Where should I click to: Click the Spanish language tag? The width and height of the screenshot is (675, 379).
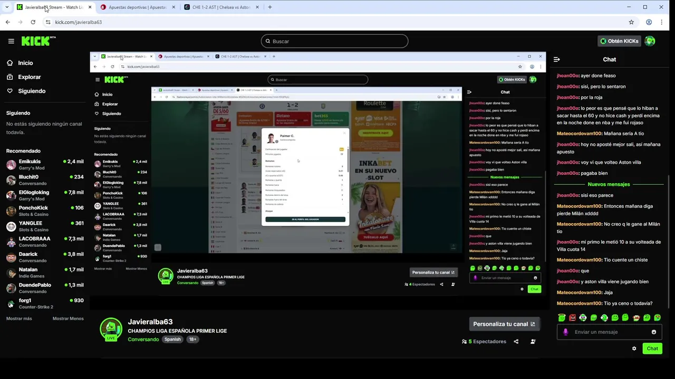point(172,340)
